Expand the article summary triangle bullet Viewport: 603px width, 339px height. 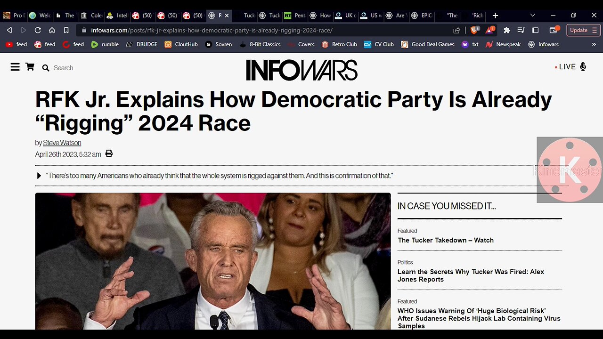[x=39, y=176]
